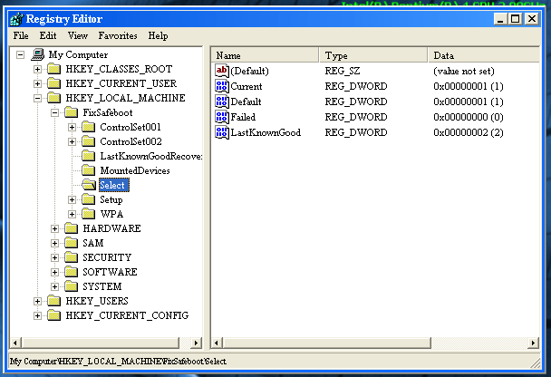The width and height of the screenshot is (551, 377).
Task: Click the SAM folder icon
Action: [72, 243]
